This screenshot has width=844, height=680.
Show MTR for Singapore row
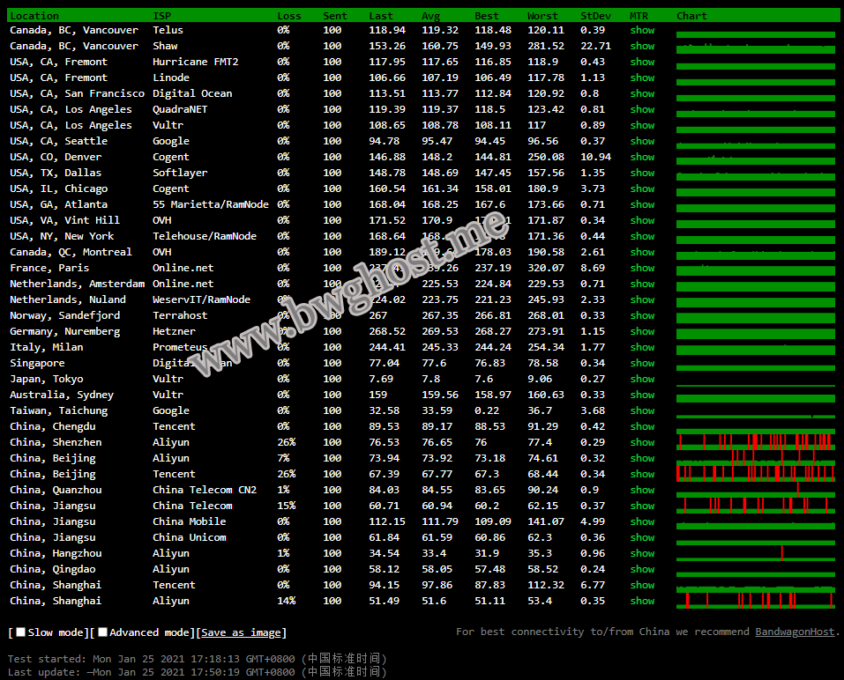(x=643, y=364)
